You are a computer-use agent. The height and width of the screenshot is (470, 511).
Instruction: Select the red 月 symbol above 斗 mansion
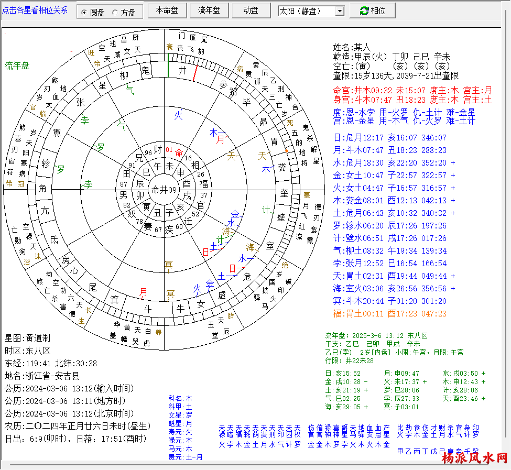[143, 292]
